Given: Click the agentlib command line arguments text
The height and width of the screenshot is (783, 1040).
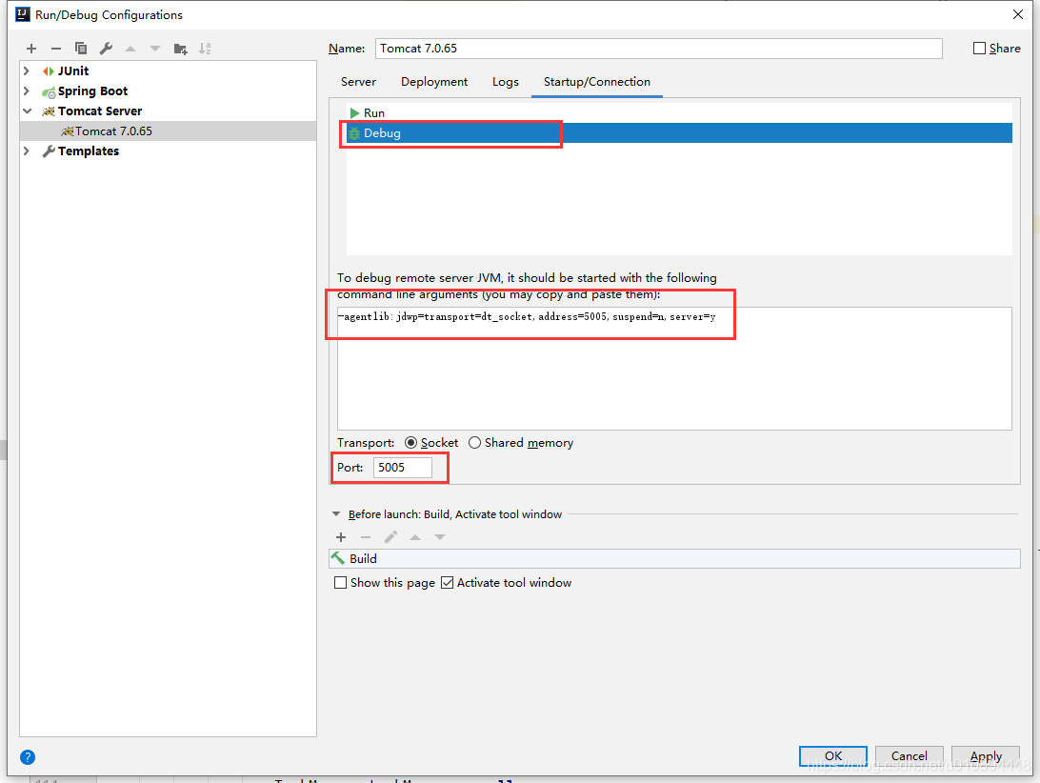Looking at the screenshot, I should (x=527, y=316).
